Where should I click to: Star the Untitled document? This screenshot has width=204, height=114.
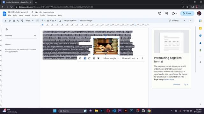click(x=32, y=12)
